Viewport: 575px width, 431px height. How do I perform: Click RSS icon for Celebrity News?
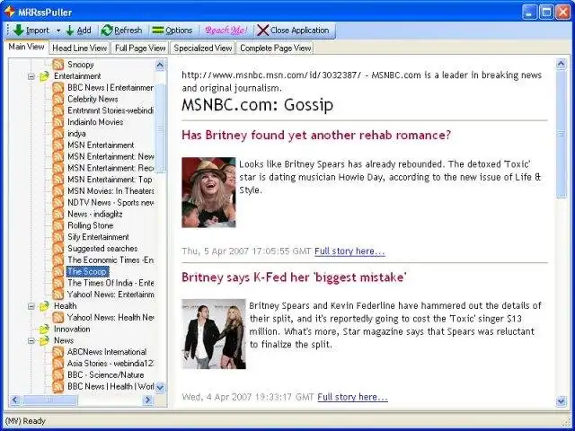point(57,99)
